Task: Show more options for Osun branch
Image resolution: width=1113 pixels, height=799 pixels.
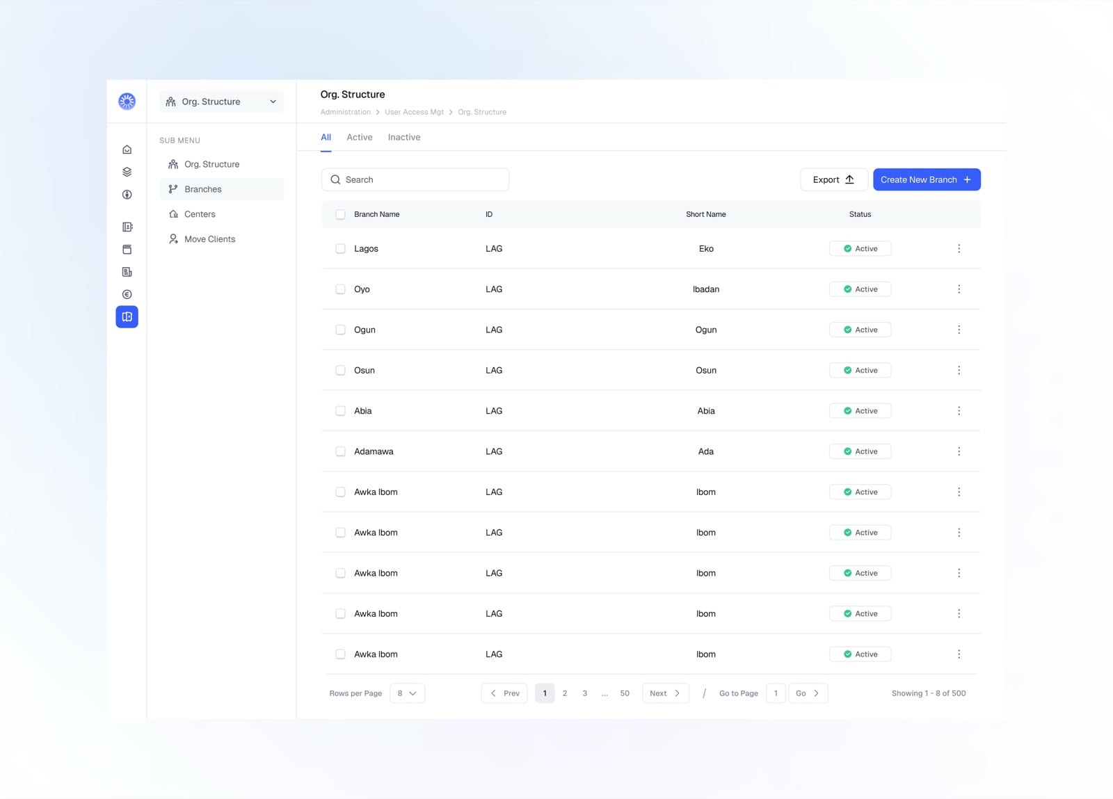Action: (959, 370)
